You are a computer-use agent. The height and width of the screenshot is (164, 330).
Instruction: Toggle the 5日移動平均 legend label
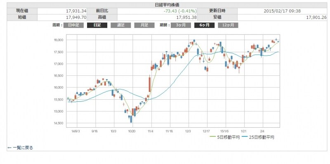229,137
